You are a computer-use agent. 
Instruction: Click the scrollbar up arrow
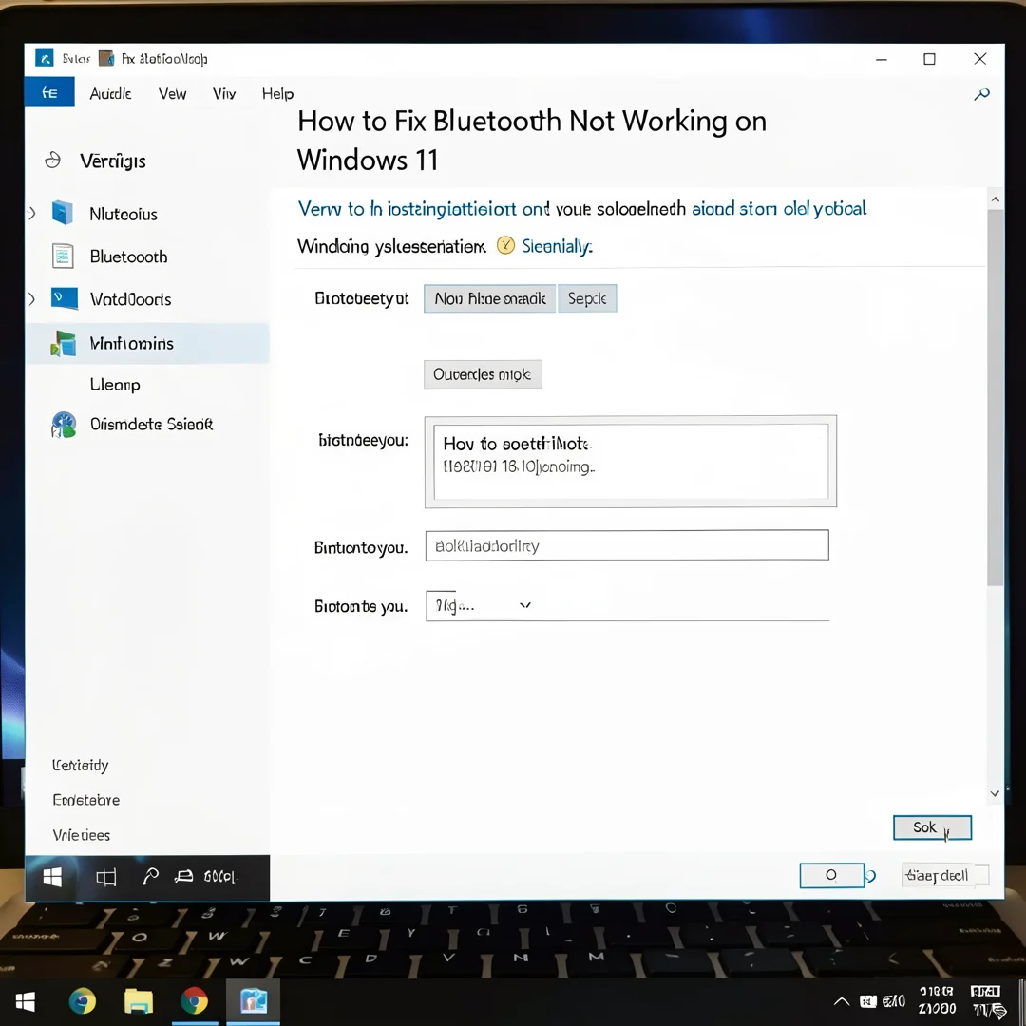(x=996, y=199)
